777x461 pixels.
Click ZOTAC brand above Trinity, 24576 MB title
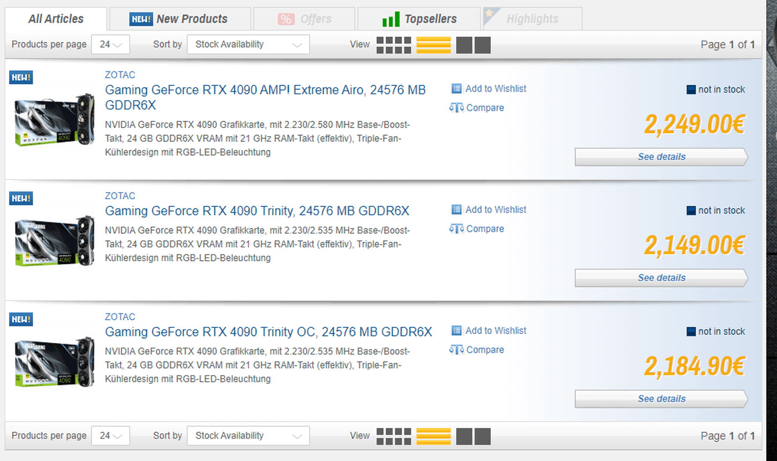pos(120,196)
